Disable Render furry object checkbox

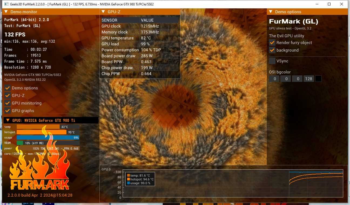pyautogui.click(x=272, y=43)
